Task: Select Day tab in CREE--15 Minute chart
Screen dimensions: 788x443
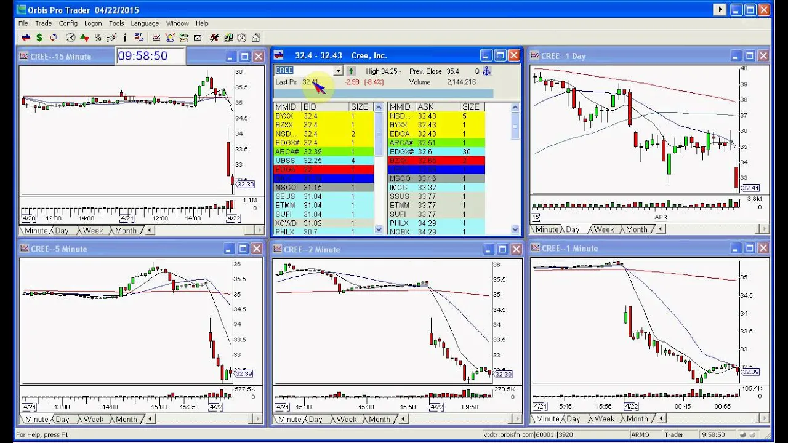Action: (x=62, y=231)
